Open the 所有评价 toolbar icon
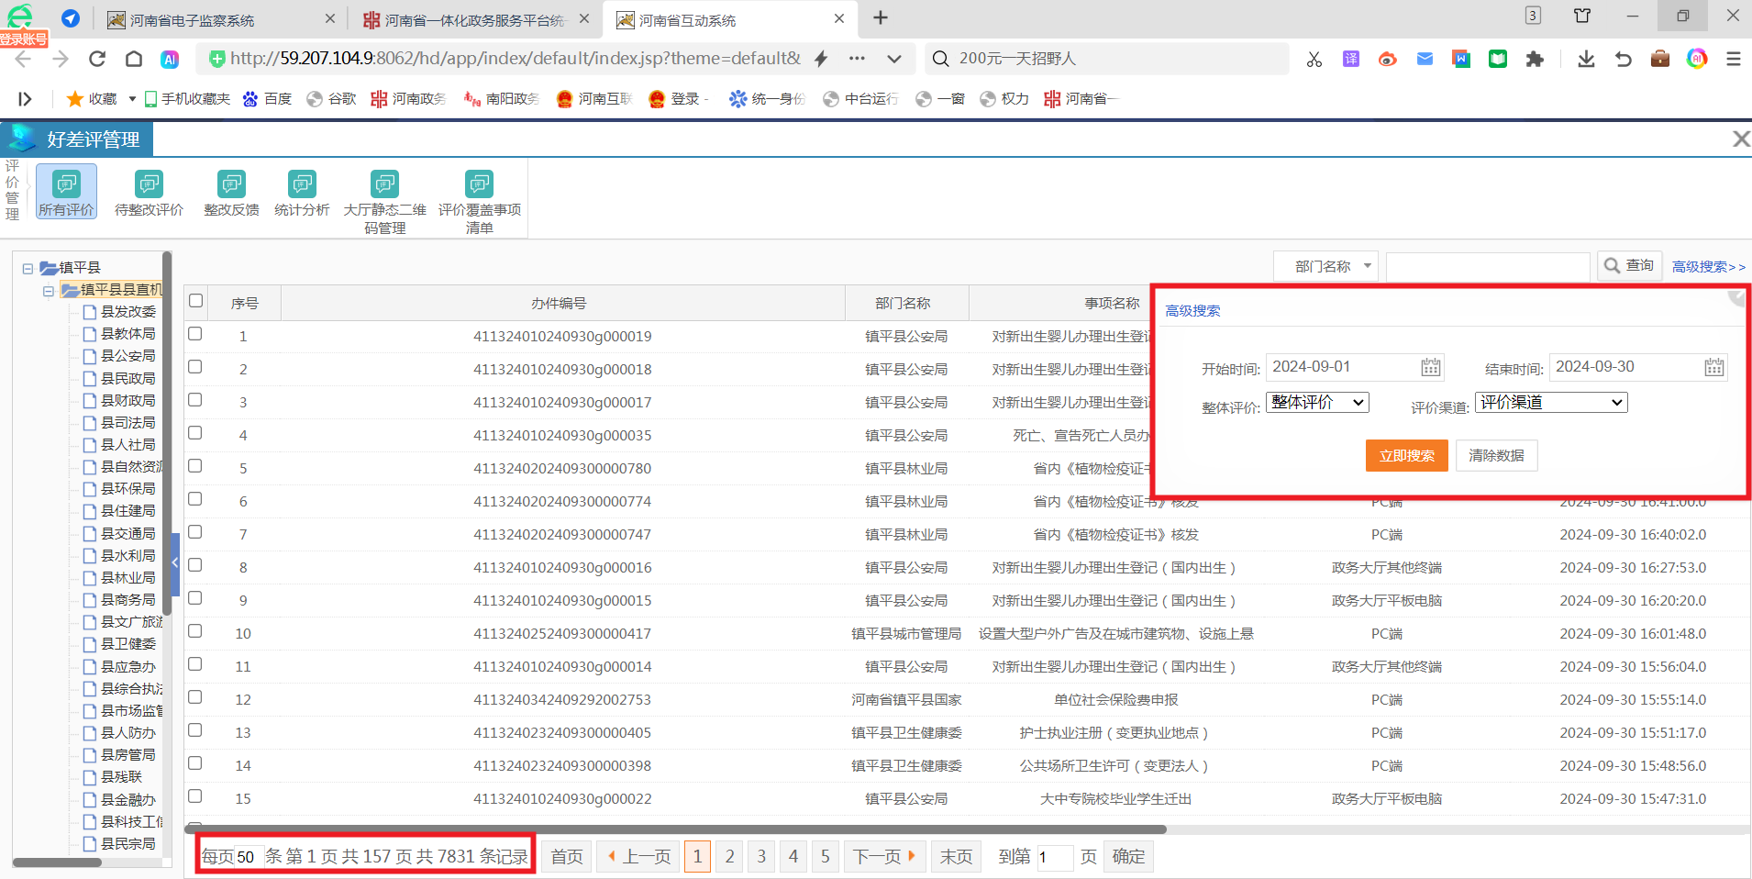 click(x=66, y=192)
